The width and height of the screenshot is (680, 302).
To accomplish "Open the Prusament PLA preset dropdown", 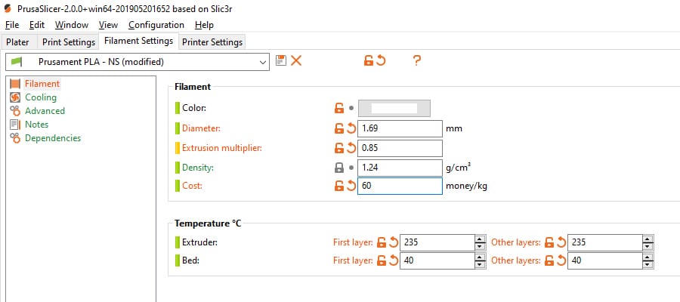I will pos(263,61).
